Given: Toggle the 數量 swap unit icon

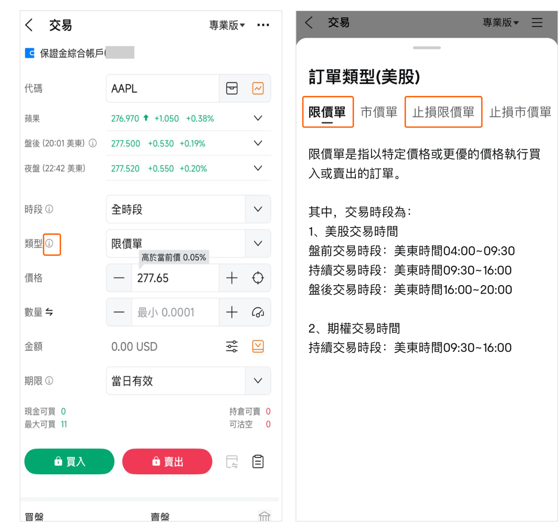Looking at the screenshot, I should (x=49, y=312).
